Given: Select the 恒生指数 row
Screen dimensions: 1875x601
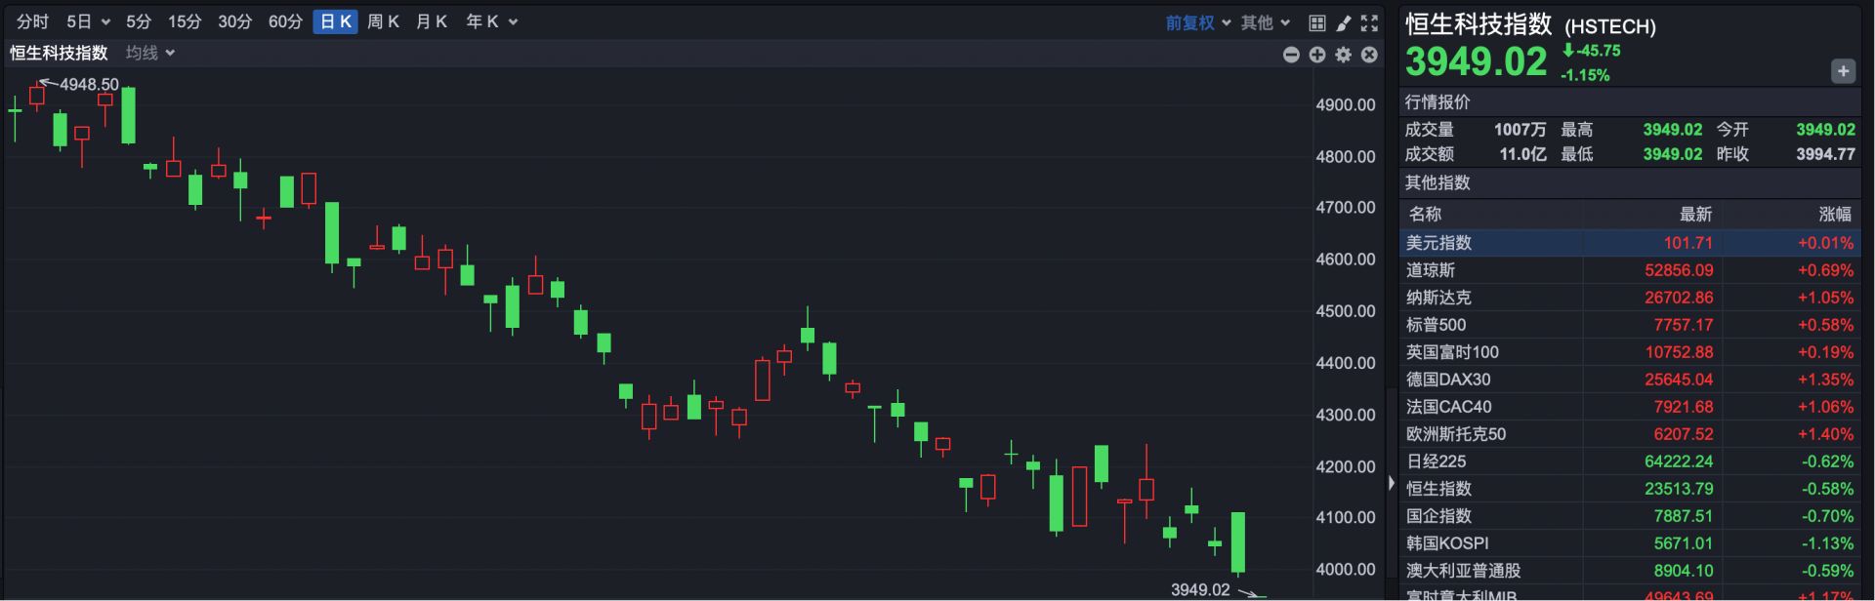Looking at the screenshot, I should pos(1630,489).
